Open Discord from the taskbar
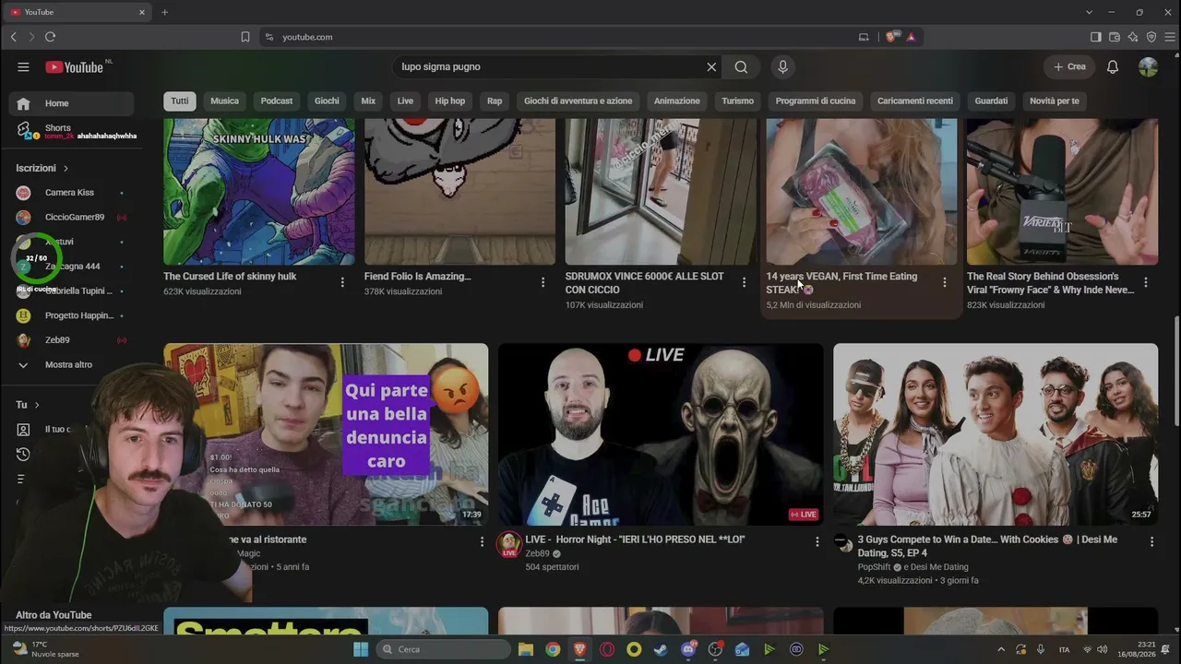 [688, 649]
